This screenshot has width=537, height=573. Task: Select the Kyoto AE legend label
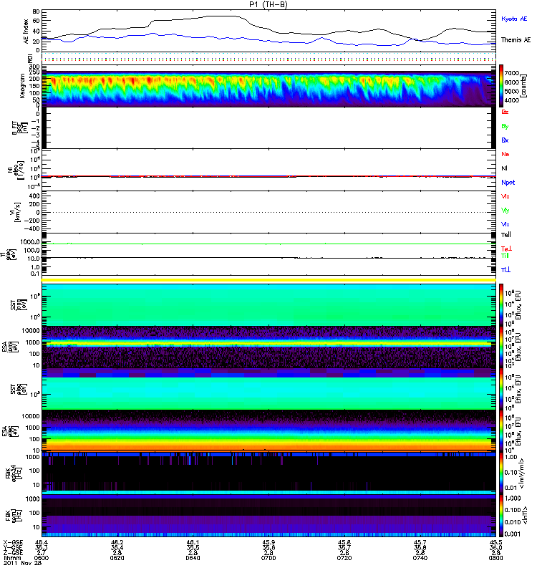point(514,19)
